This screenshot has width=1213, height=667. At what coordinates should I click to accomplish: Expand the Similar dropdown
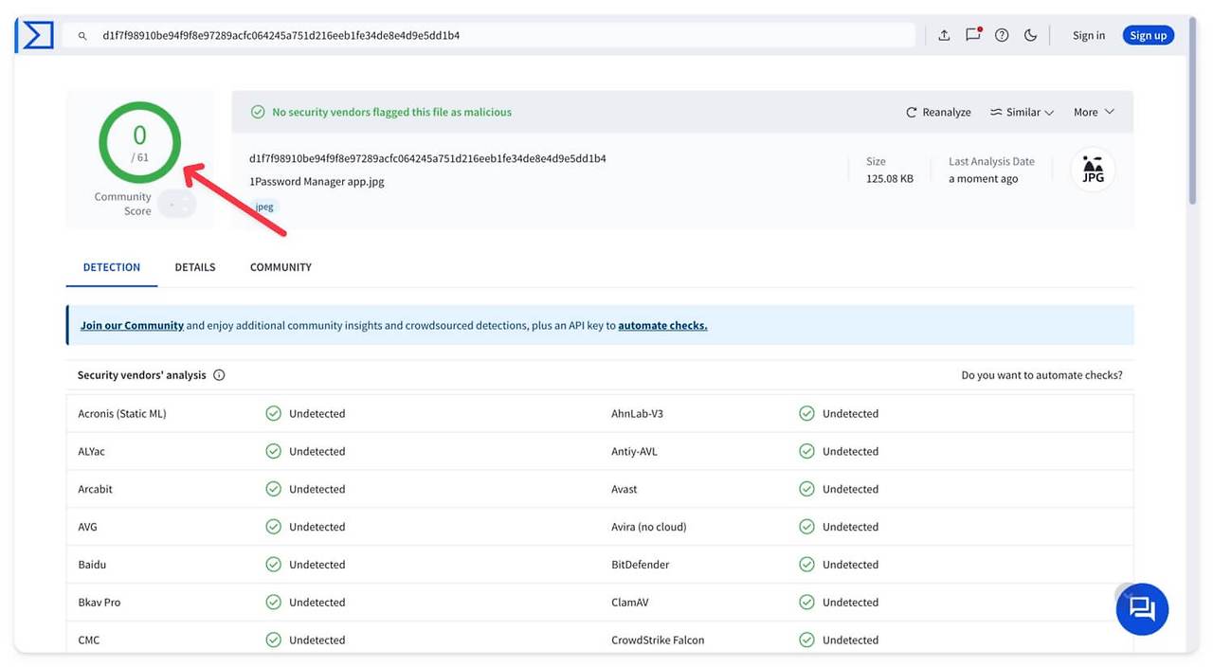pos(1022,112)
